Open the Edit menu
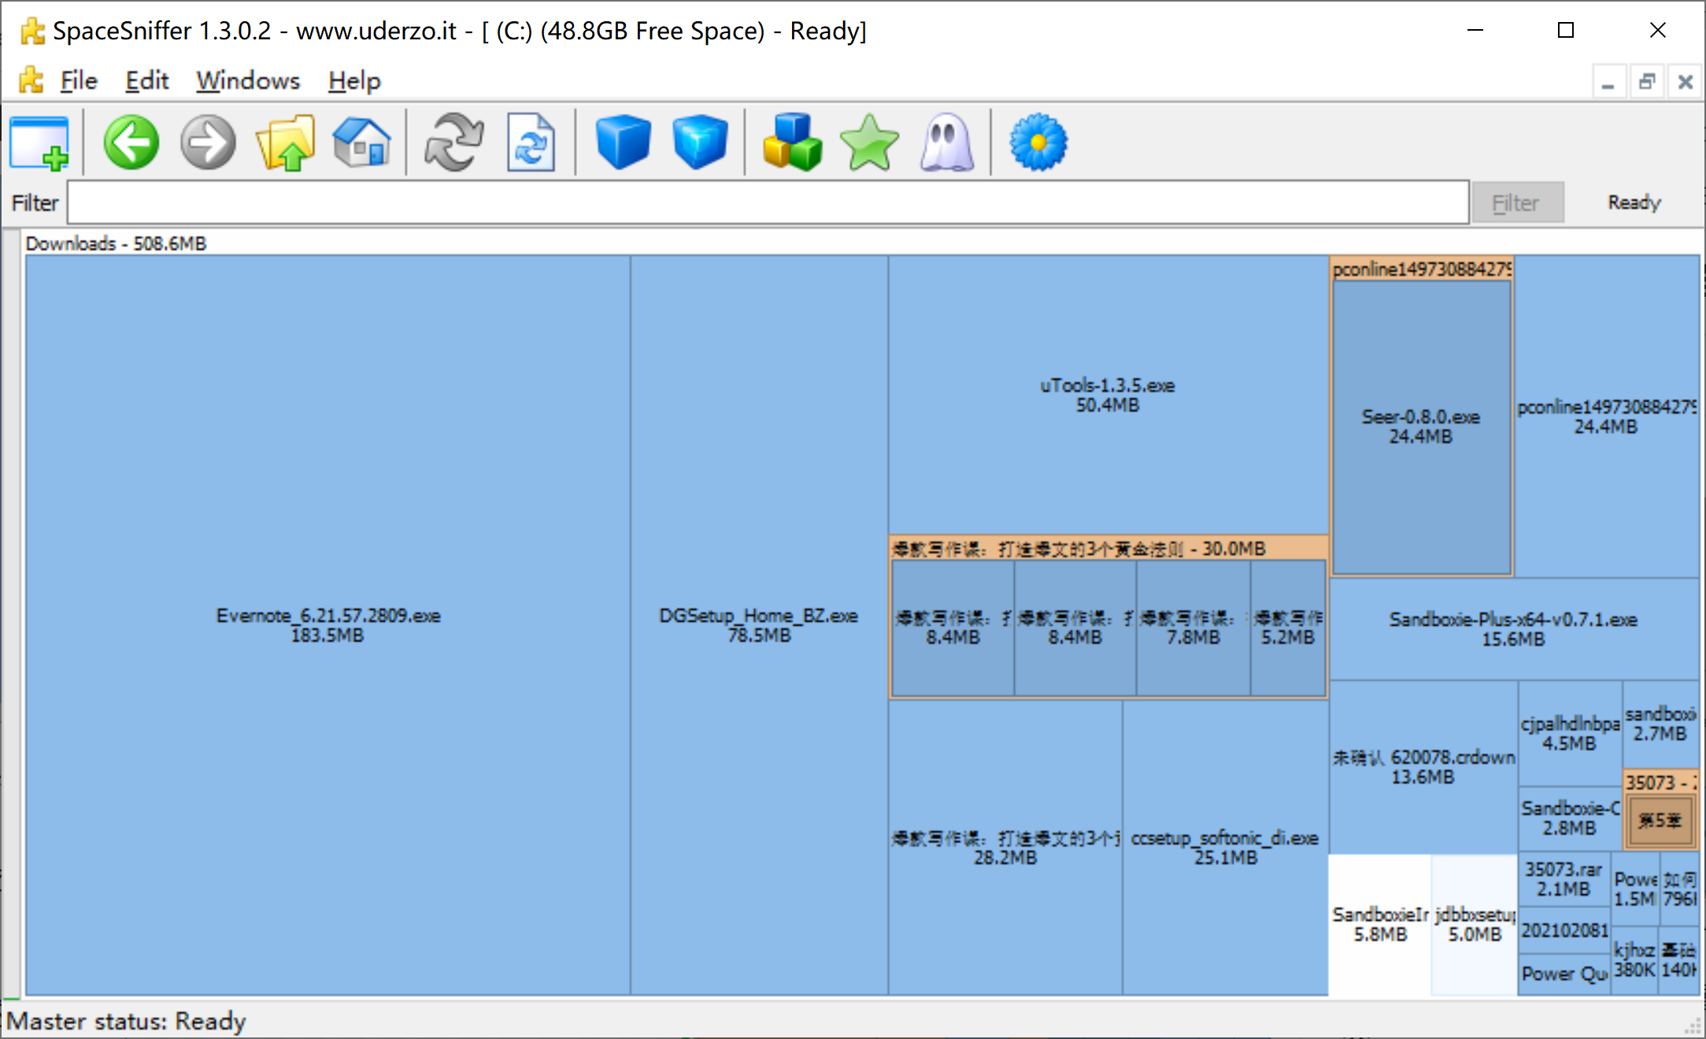1706x1039 pixels. click(x=147, y=80)
